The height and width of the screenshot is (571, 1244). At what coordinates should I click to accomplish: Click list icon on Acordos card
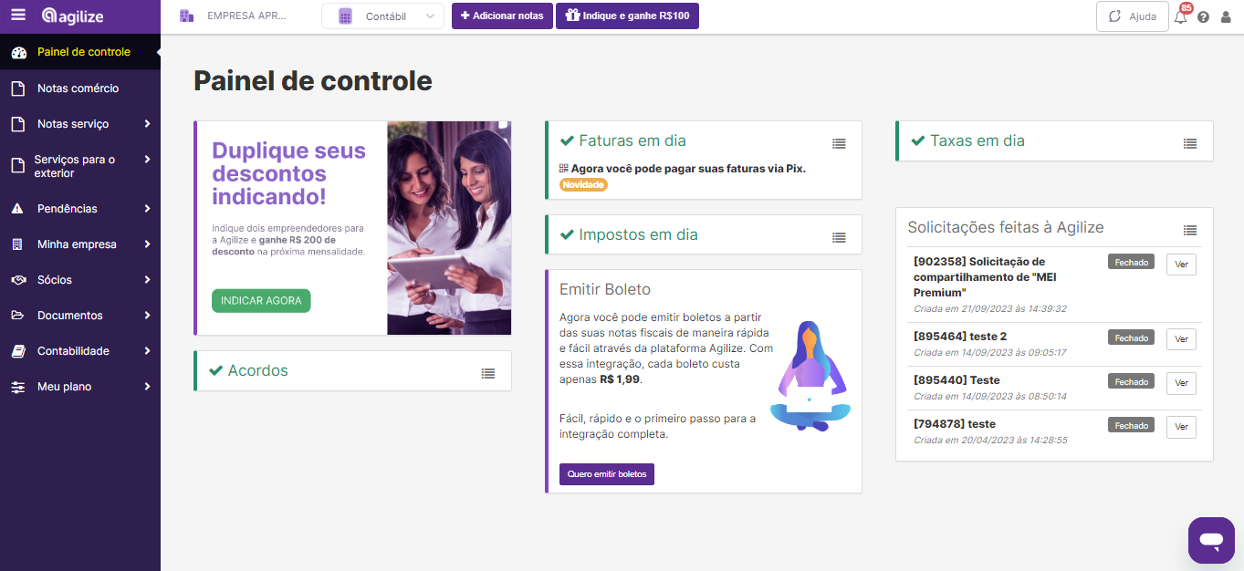click(x=488, y=373)
